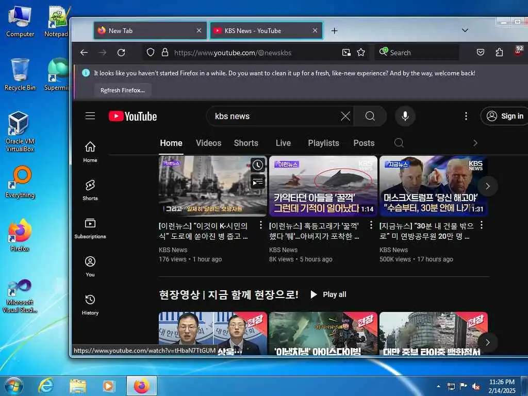Click the Refresh Firefox button
The height and width of the screenshot is (396, 528).
pyautogui.click(x=123, y=90)
